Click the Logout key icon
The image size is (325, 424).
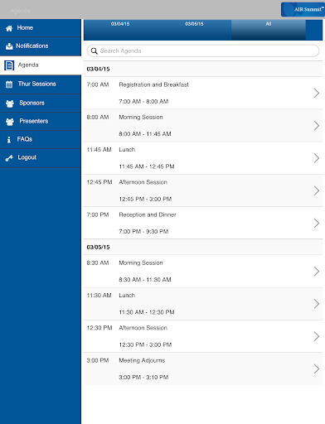coord(9,158)
